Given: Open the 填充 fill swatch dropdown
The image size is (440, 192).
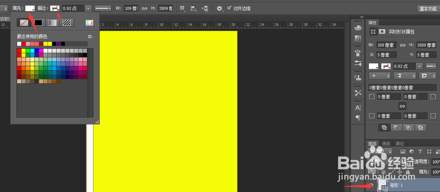Looking at the screenshot, I should pyautogui.click(x=30, y=8).
